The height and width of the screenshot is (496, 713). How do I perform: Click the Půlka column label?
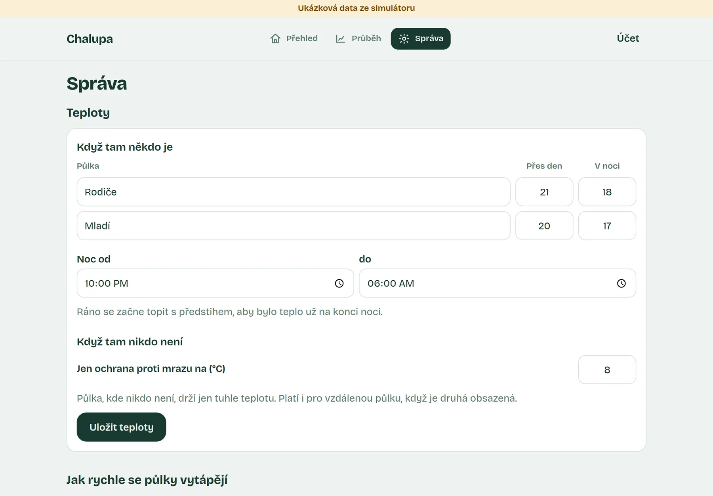[88, 166]
